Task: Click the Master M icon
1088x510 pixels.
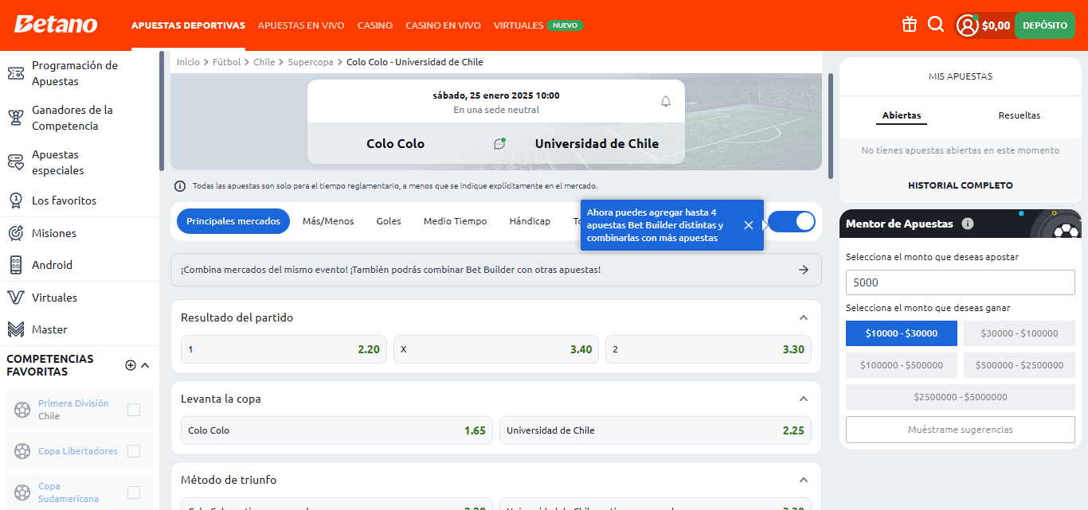Action: (x=15, y=329)
